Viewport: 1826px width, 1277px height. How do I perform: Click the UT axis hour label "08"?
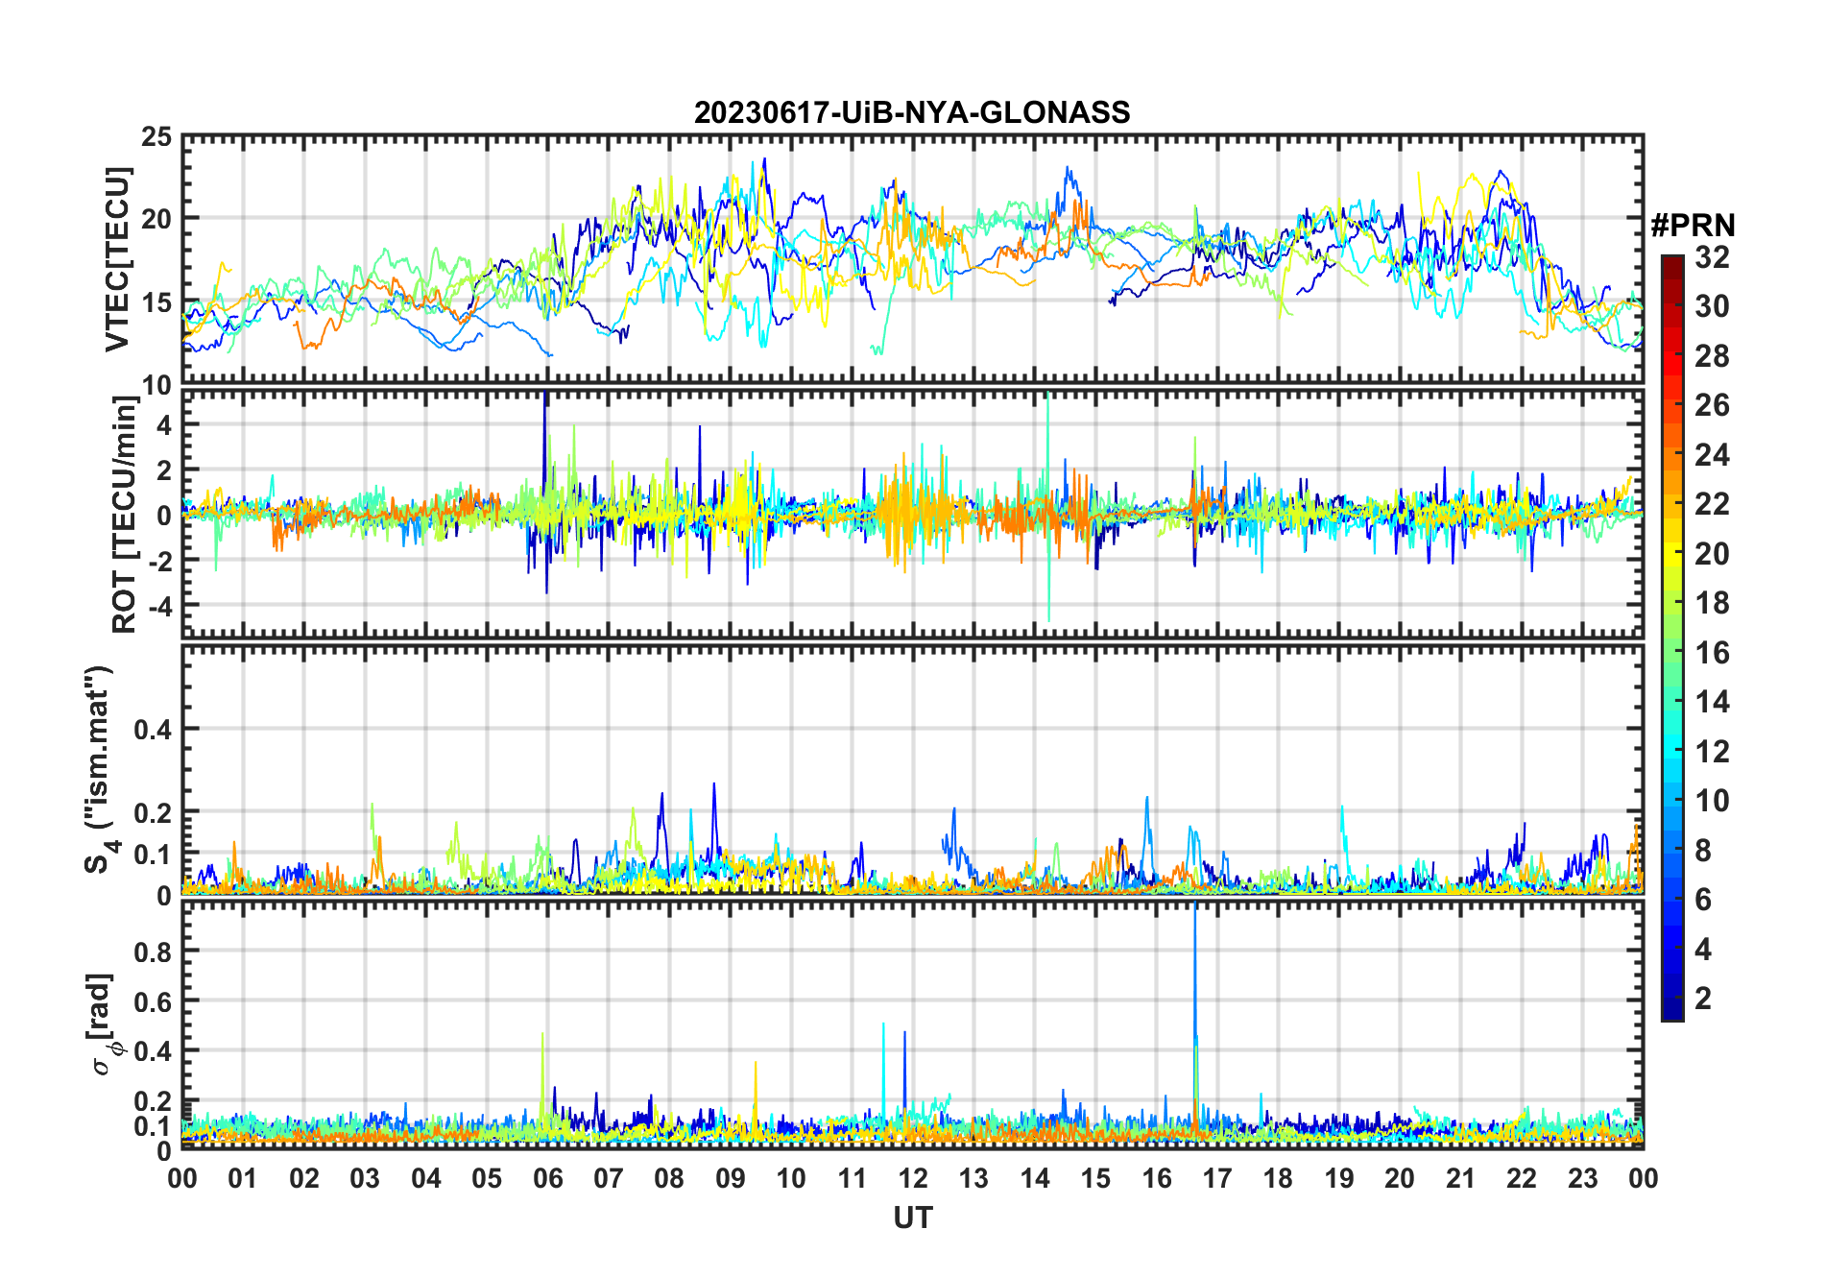pos(669,1178)
